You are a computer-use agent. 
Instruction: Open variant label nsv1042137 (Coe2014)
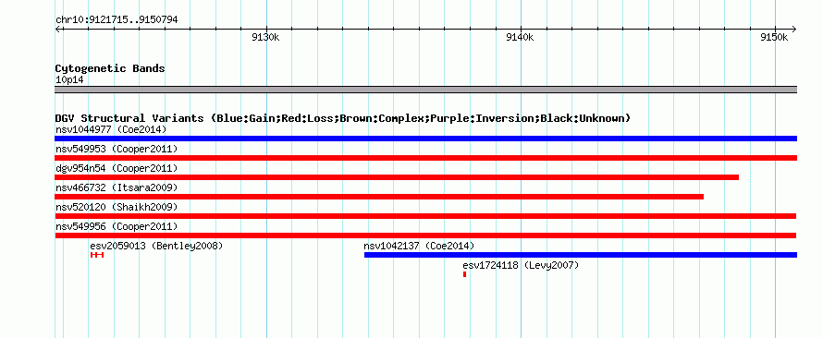pos(419,246)
